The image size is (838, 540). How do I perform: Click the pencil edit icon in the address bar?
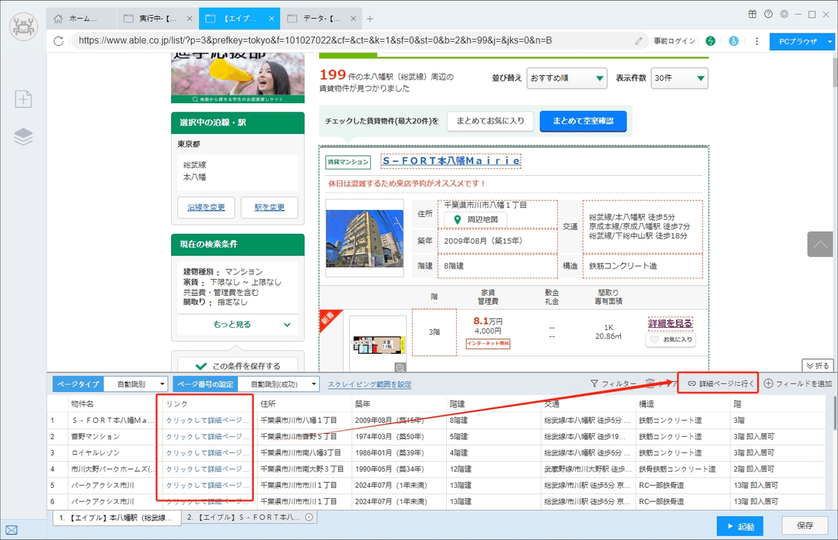639,41
